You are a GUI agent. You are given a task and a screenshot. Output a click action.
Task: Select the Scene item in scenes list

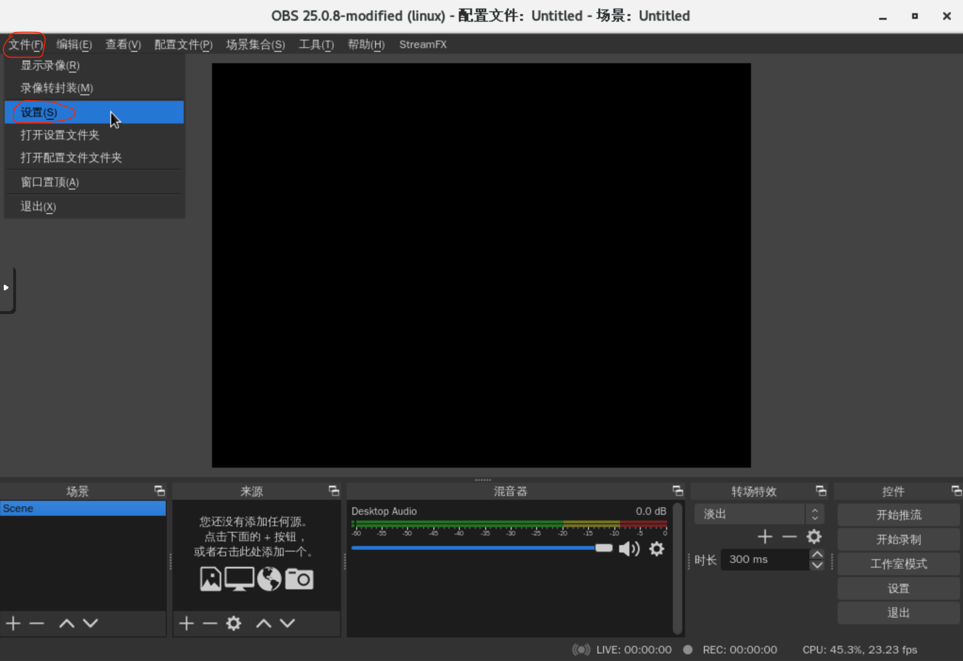[x=83, y=509]
